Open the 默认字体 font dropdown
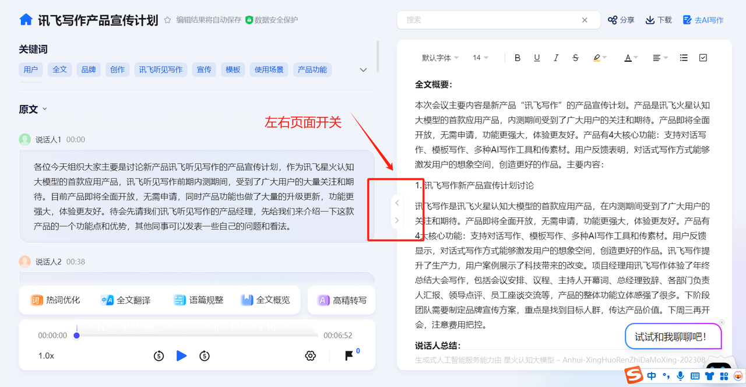This screenshot has height=387, width=746. coord(440,58)
